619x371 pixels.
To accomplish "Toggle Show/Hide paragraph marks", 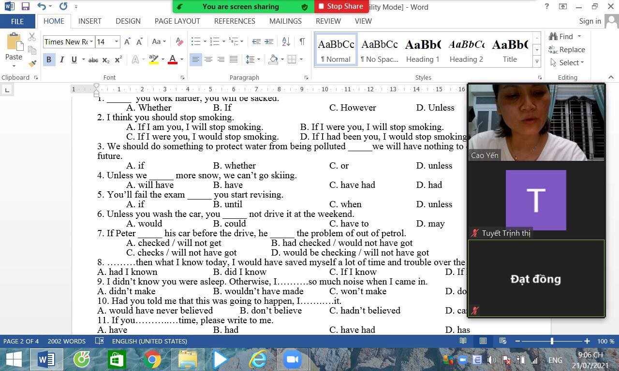I will [x=302, y=42].
